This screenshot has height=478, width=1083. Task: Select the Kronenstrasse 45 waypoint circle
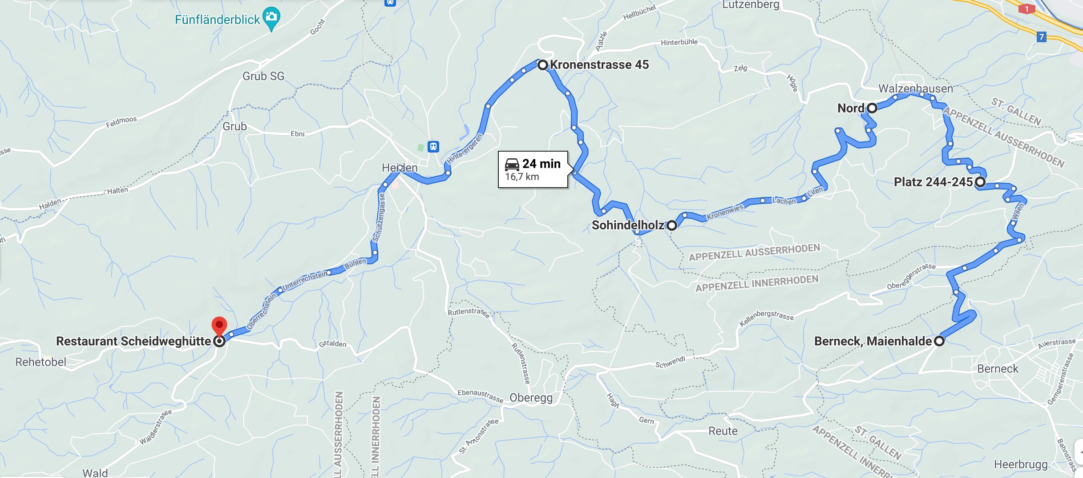pyautogui.click(x=542, y=65)
